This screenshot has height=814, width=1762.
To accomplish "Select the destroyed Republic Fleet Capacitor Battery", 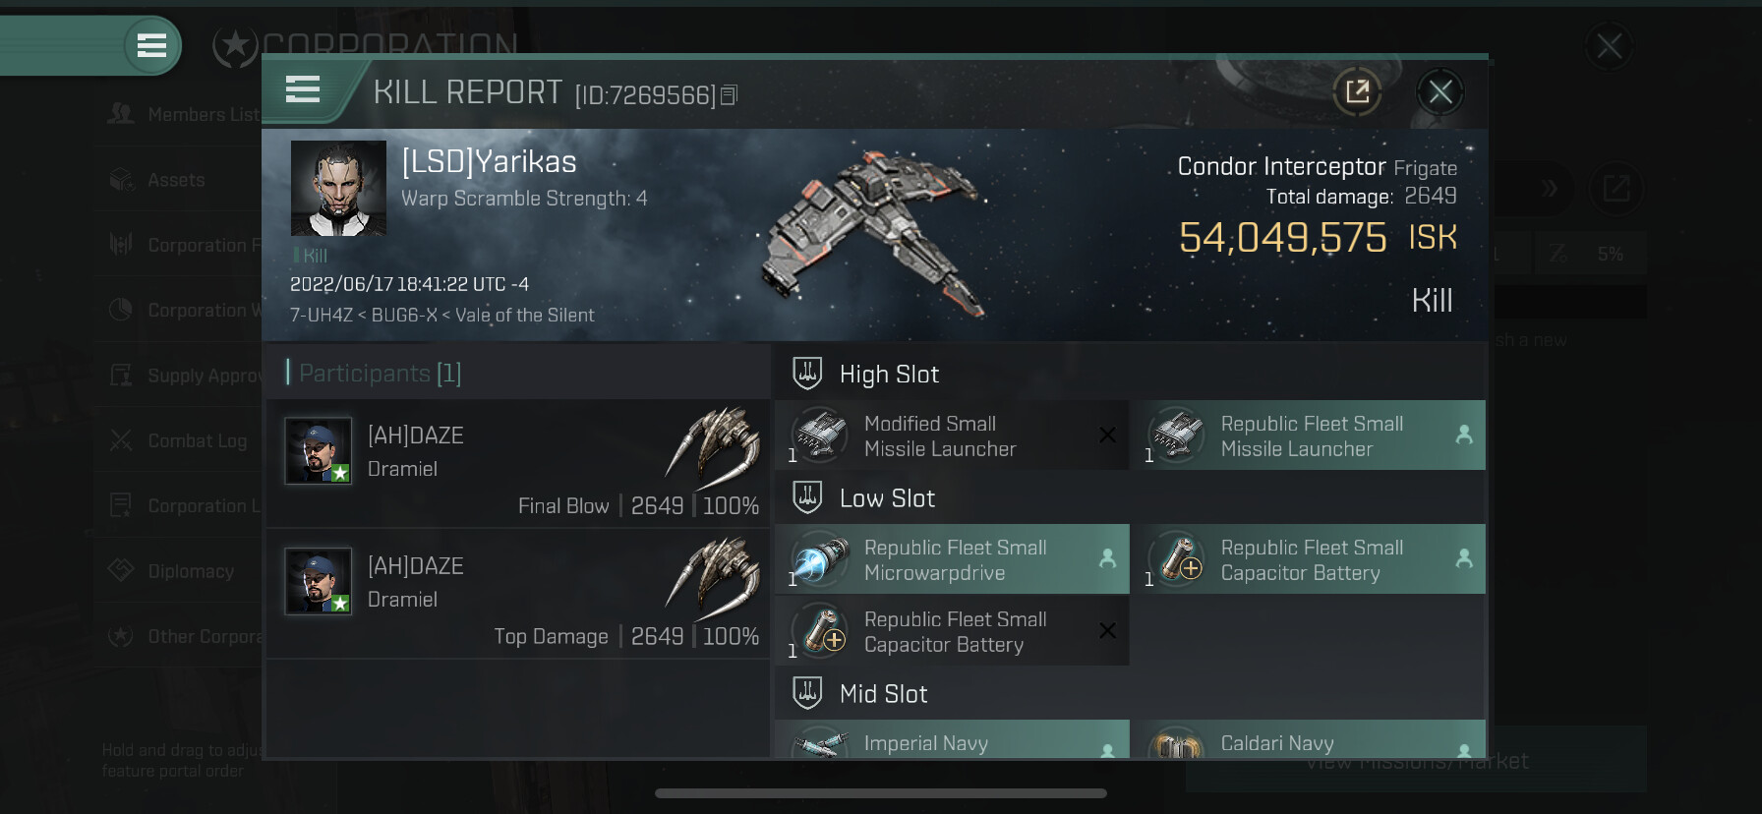I will (952, 631).
